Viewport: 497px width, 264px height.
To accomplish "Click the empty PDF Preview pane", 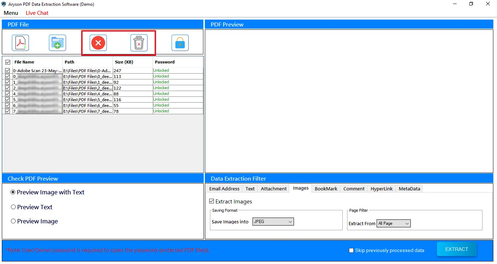I will coord(349,101).
